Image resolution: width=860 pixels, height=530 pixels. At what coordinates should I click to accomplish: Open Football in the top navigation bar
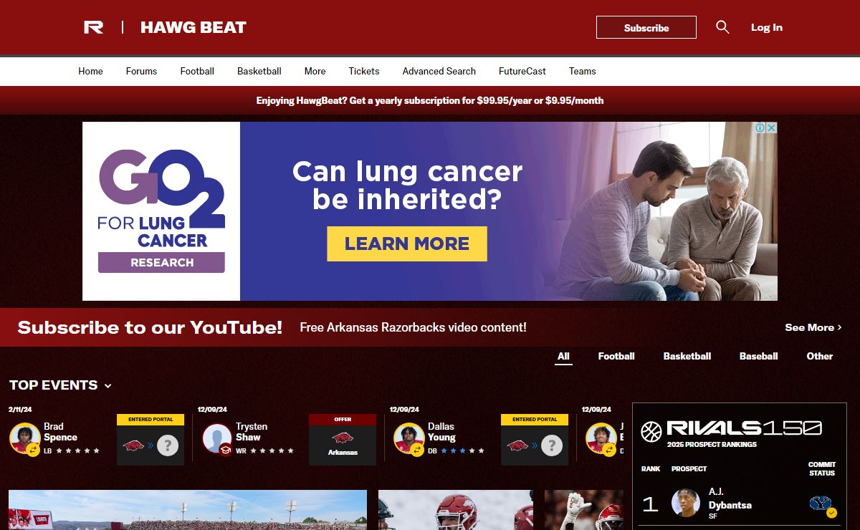click(197, 71)
